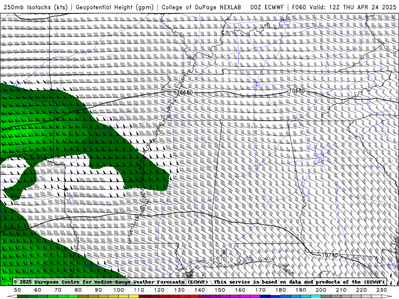Click the 180 value on the color scale
Image resolution: width=399 pixels, height=299 pixels.
point(280,290)
